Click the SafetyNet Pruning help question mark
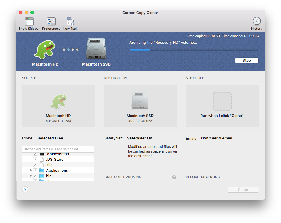The image size is (281, 223). (174, 177)
